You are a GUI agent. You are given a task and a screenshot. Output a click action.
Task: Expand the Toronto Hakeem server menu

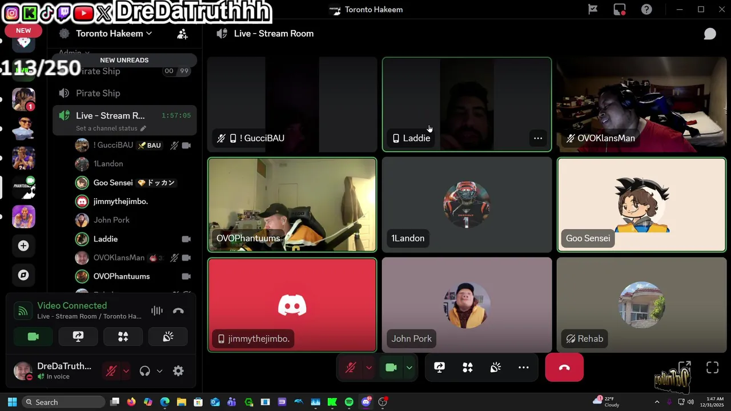pyautogui.click(x=114, y=34)
